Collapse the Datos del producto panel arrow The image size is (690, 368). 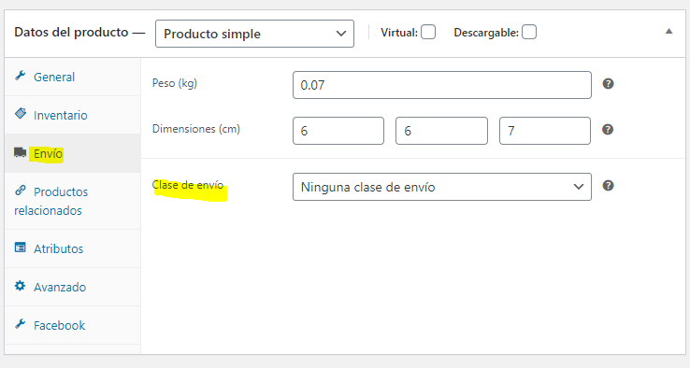click(x=668, y=31)
